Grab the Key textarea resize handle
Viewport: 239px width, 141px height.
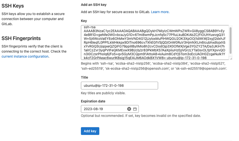pos(231,58)
